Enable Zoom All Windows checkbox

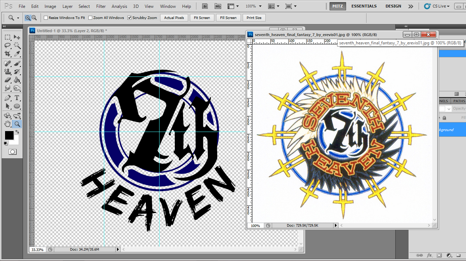pos(90,18)
